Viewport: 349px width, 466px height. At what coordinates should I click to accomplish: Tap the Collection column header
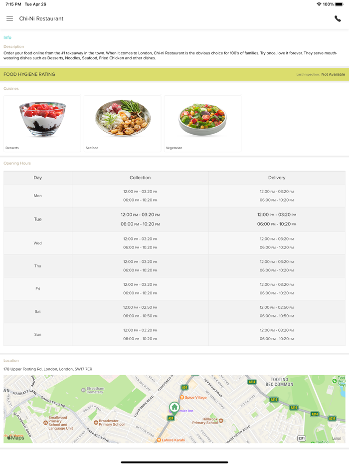pyautogui.click(x=140, y=178)
